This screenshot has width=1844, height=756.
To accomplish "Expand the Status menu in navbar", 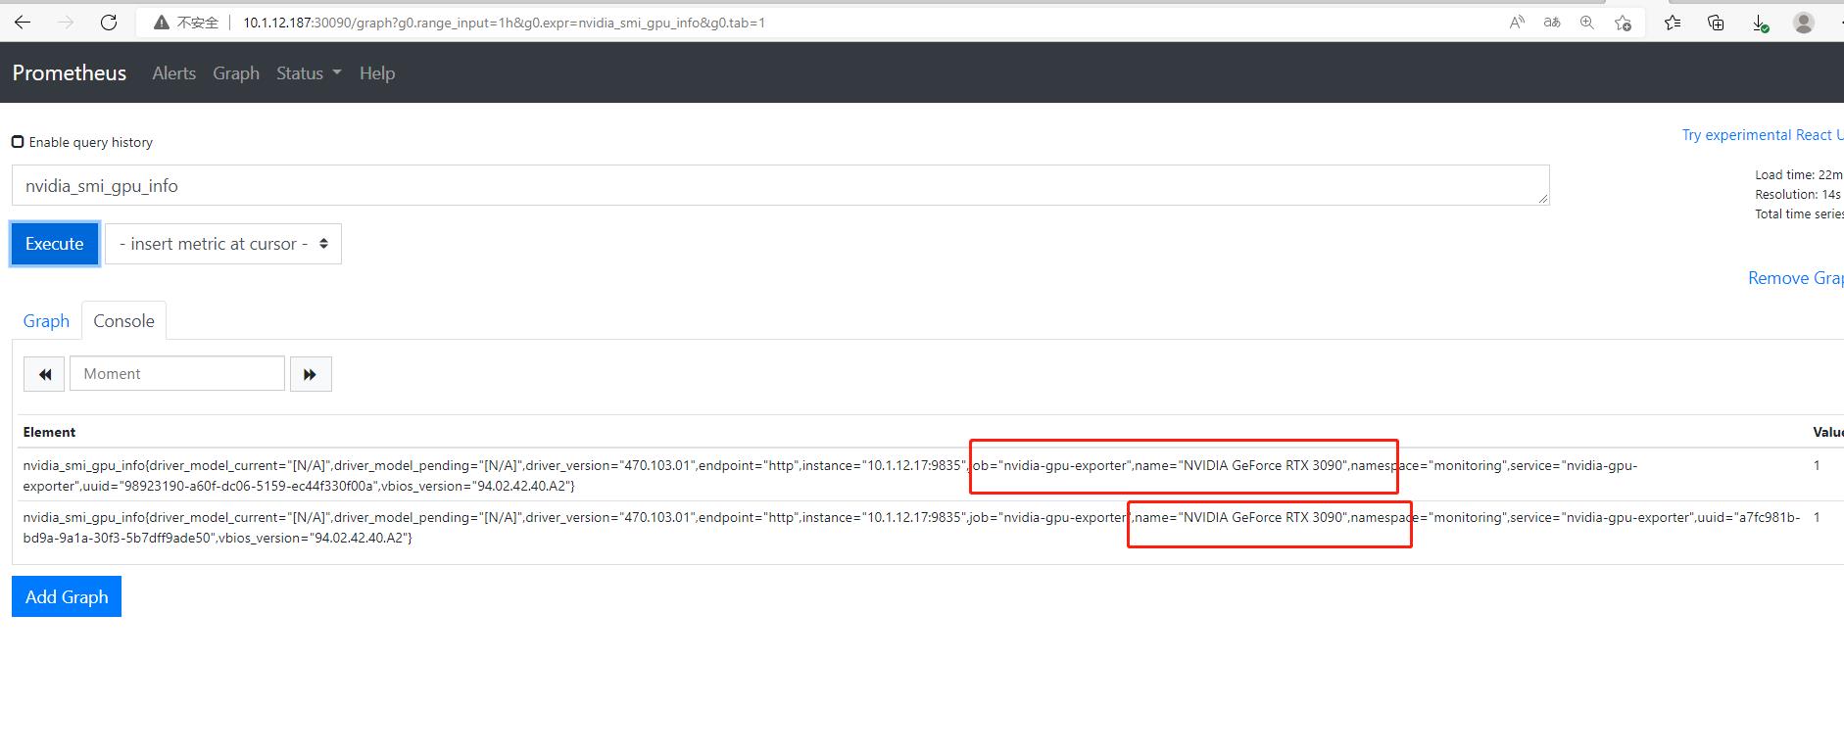I will pyautogui.click(x=309, y=73).
